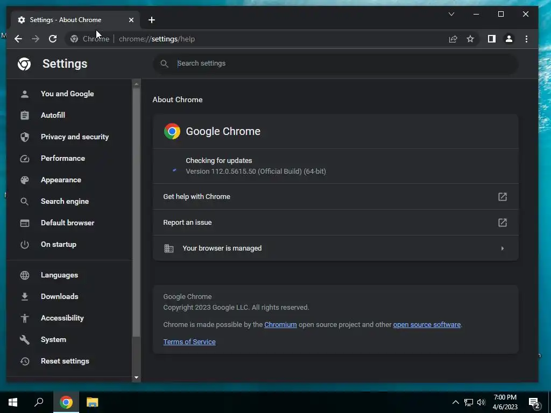This screenshot has height=413, width=551.
Task: Open System settings
Action: tap(53, 340)
